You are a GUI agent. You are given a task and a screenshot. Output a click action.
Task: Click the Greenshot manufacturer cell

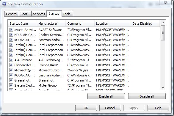point(46,80)
